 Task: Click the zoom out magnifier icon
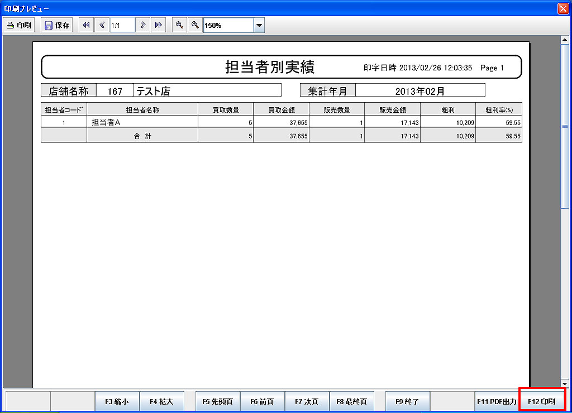click(179, 25)
